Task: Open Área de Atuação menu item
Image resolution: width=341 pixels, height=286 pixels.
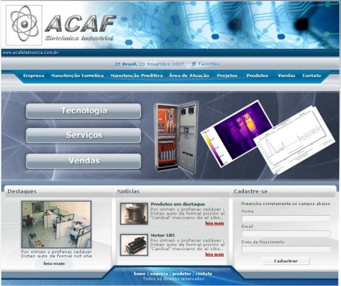Action: click(x=189, y=76)
